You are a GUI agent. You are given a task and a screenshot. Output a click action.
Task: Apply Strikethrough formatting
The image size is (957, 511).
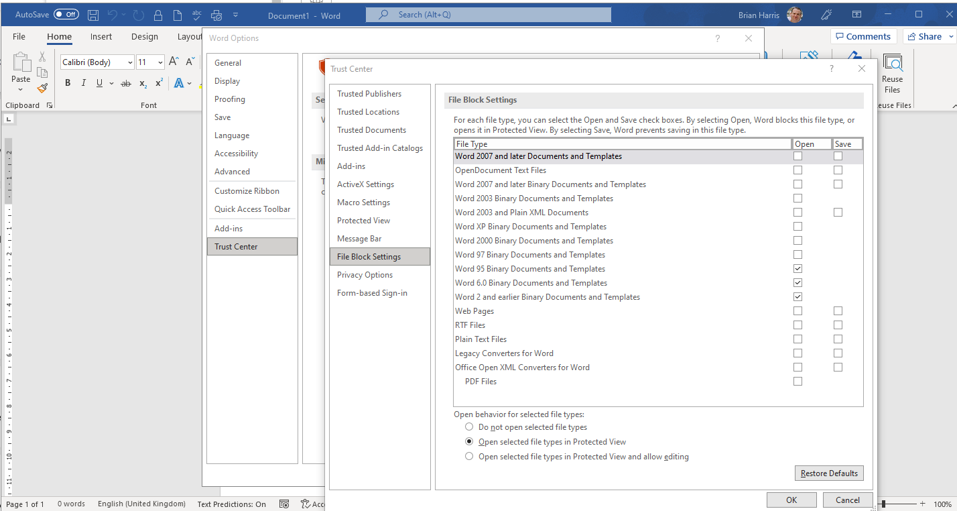tap(126, 83)
